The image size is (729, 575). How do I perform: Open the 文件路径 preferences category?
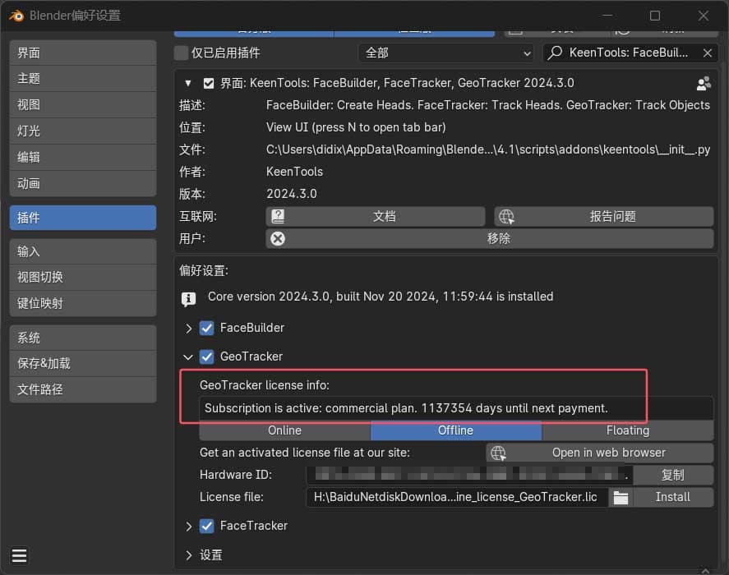pyautogui.click(x=83, y=389)
